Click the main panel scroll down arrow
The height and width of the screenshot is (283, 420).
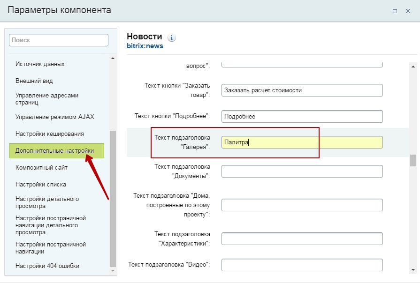[x=413, y=269]
